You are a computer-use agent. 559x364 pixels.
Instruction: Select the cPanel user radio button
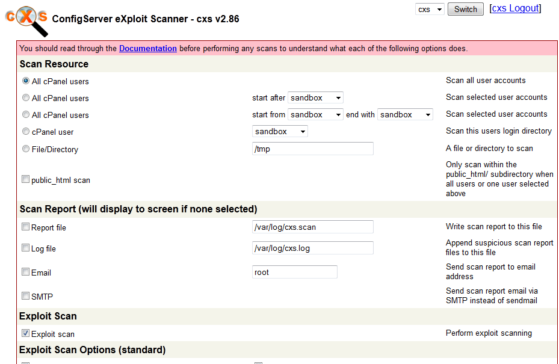click(26, 131)
